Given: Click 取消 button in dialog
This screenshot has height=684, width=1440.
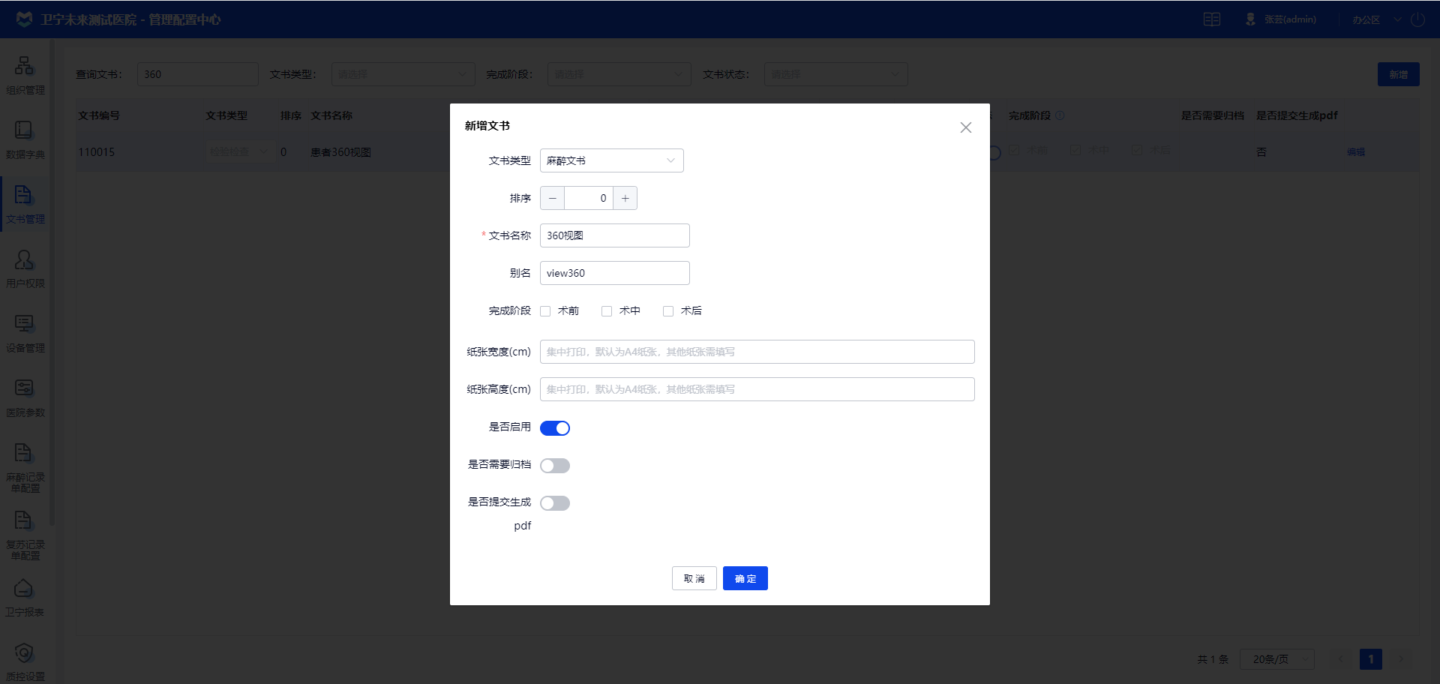Looking at the screenshot, I should 694,578.
